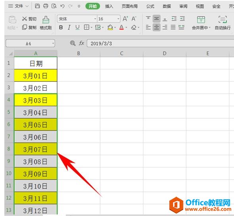Click the eraser clear-format icon
The width and height of the screenshot is (234, 216).
(134, 27)
